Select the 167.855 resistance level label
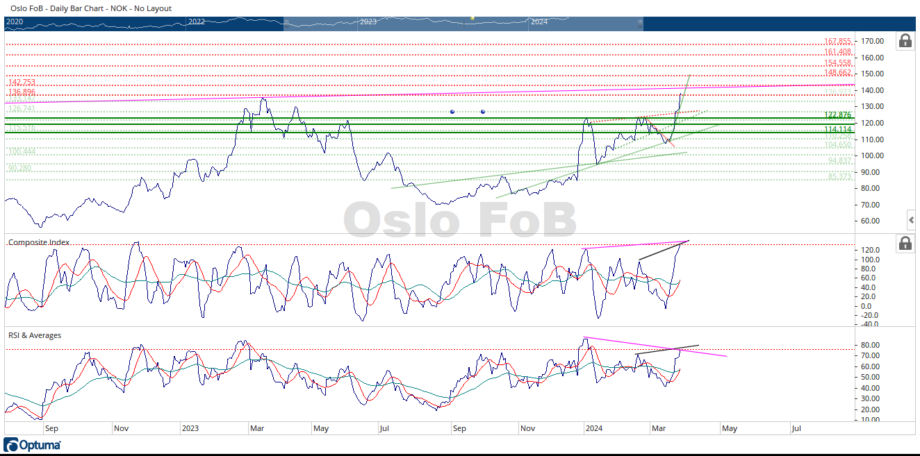Image resolution: width=920 pixels, height=456 pixels. point(837,42)
